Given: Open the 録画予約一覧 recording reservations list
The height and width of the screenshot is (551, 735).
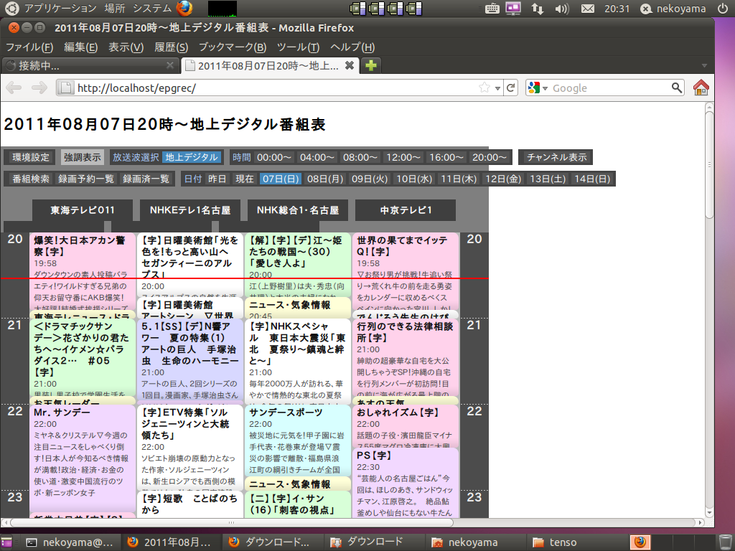Looking at the screenshot, I should (x=86, y=179).
